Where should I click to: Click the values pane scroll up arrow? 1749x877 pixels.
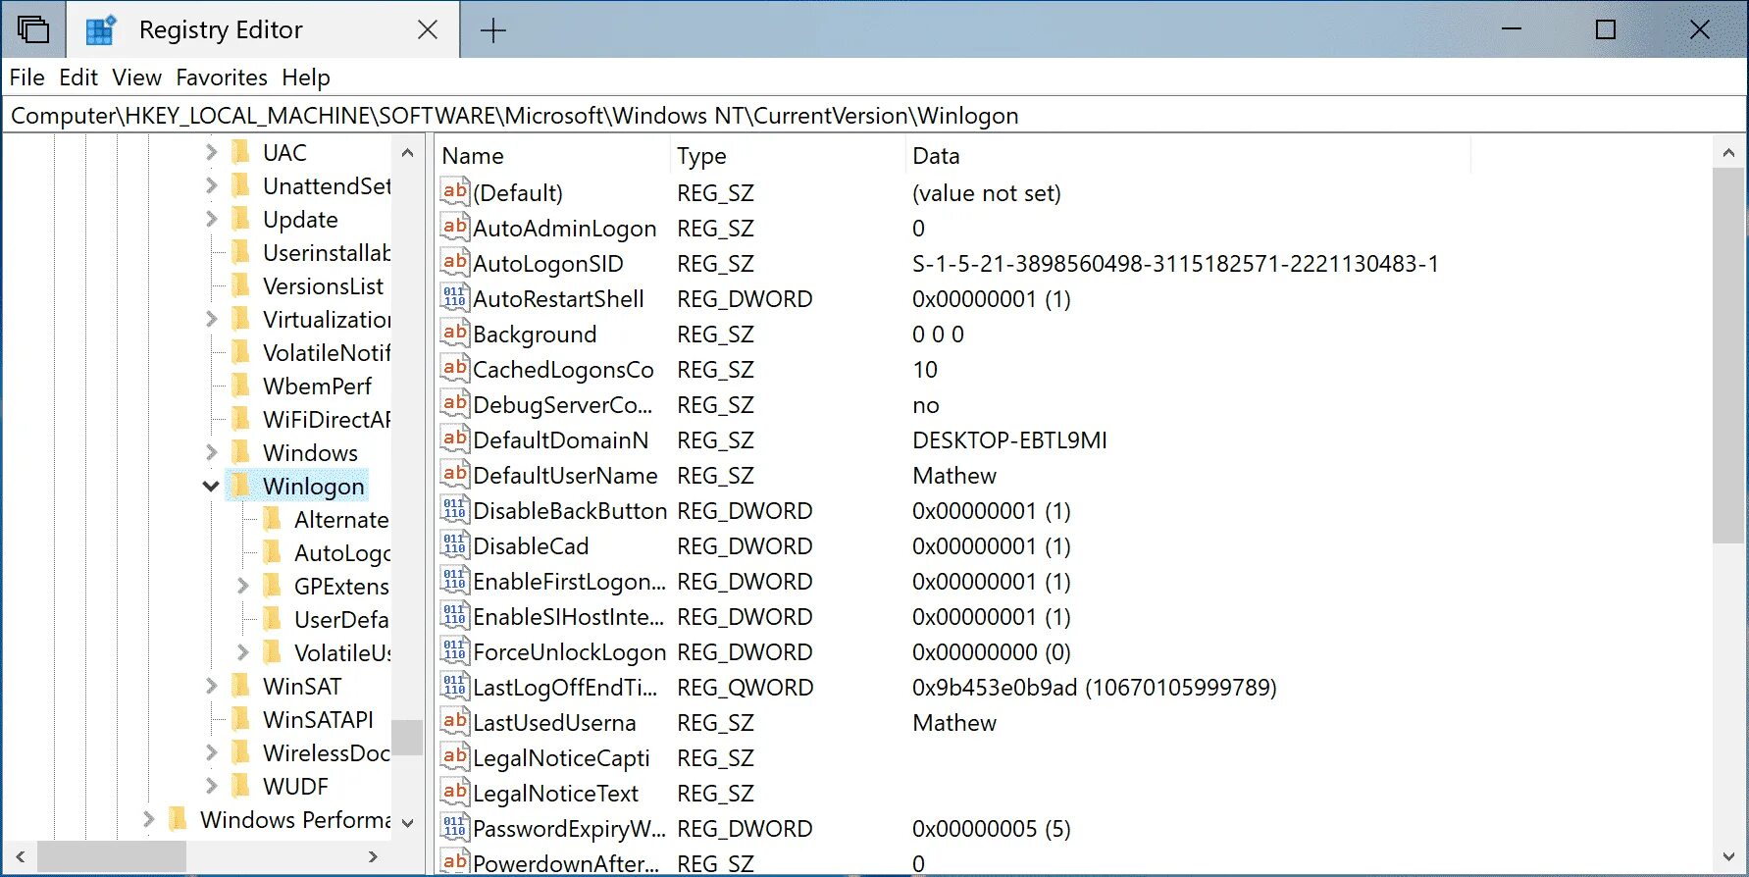click(x=1728, y=153)
